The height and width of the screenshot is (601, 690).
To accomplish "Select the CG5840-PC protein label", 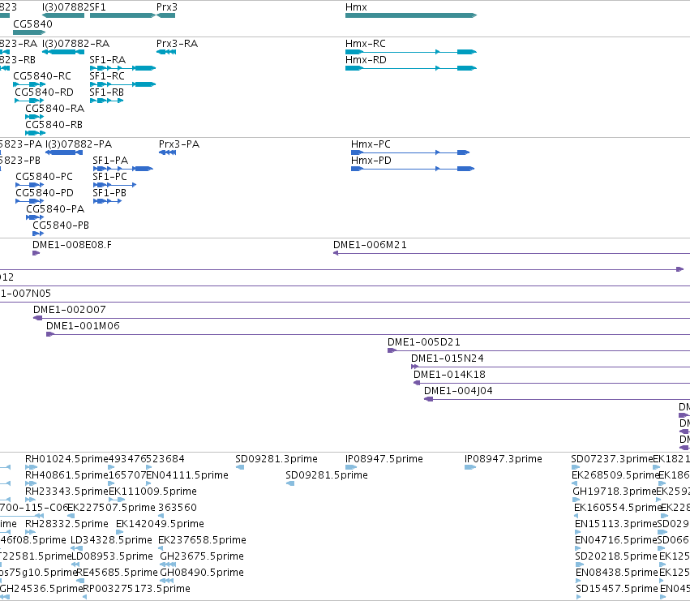I will point(44,177).
